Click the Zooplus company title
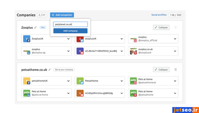 tap(27, 27)
